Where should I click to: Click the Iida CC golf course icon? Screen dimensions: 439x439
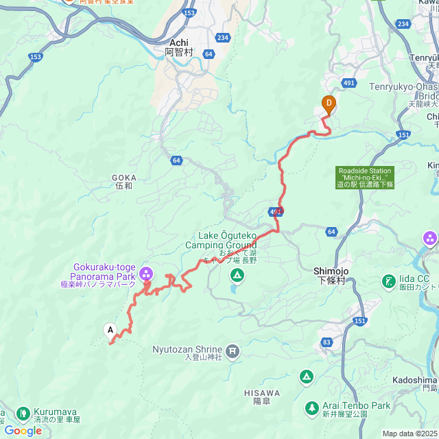coord(389,282)
